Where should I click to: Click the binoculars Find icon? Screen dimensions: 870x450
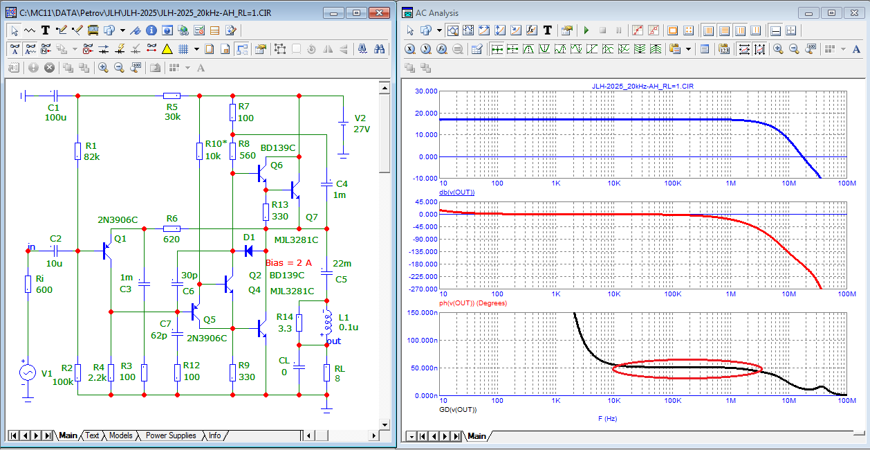(x=379, y=49)
